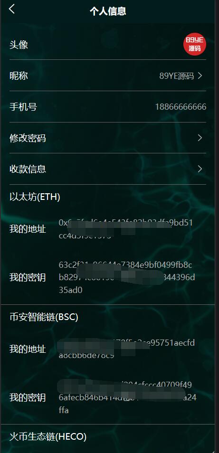The width and height of the screenshot is (219, 453).
Task: Click the 以太坊(ETH) section header
Action: point(35,197)
